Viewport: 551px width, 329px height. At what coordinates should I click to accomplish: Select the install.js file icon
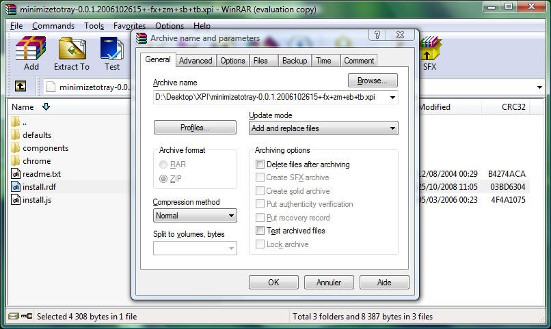pos(16,199)
